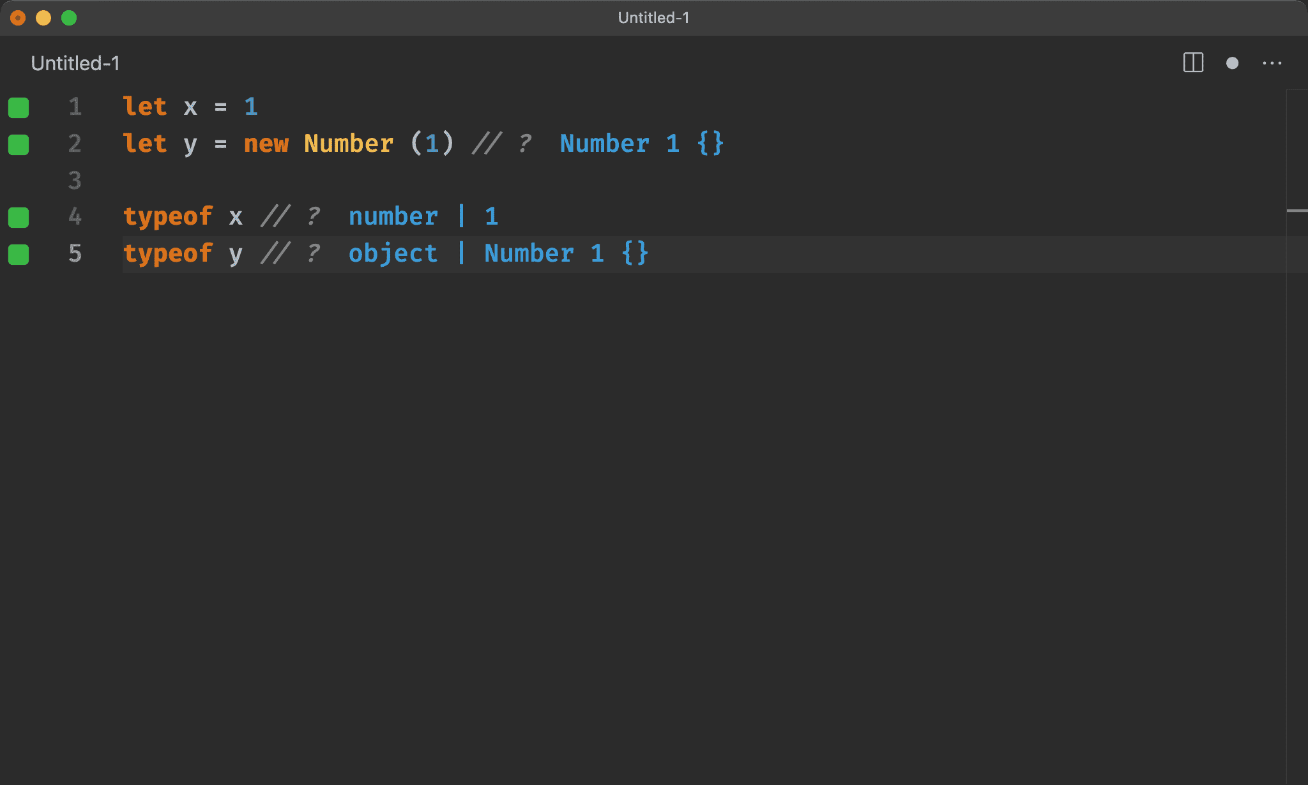Click the split editor icon
The width and height of the screenshot is (1308, 785).
pyautogui.click(x=1192, y=63)
